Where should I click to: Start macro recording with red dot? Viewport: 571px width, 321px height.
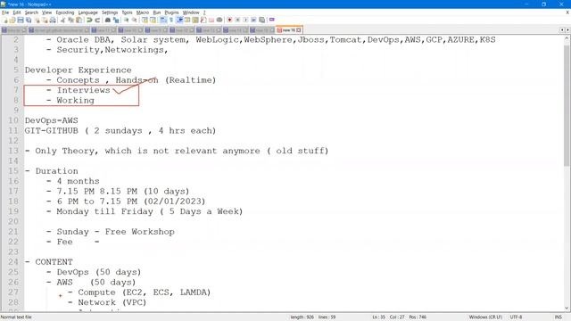tap(230, 20)
